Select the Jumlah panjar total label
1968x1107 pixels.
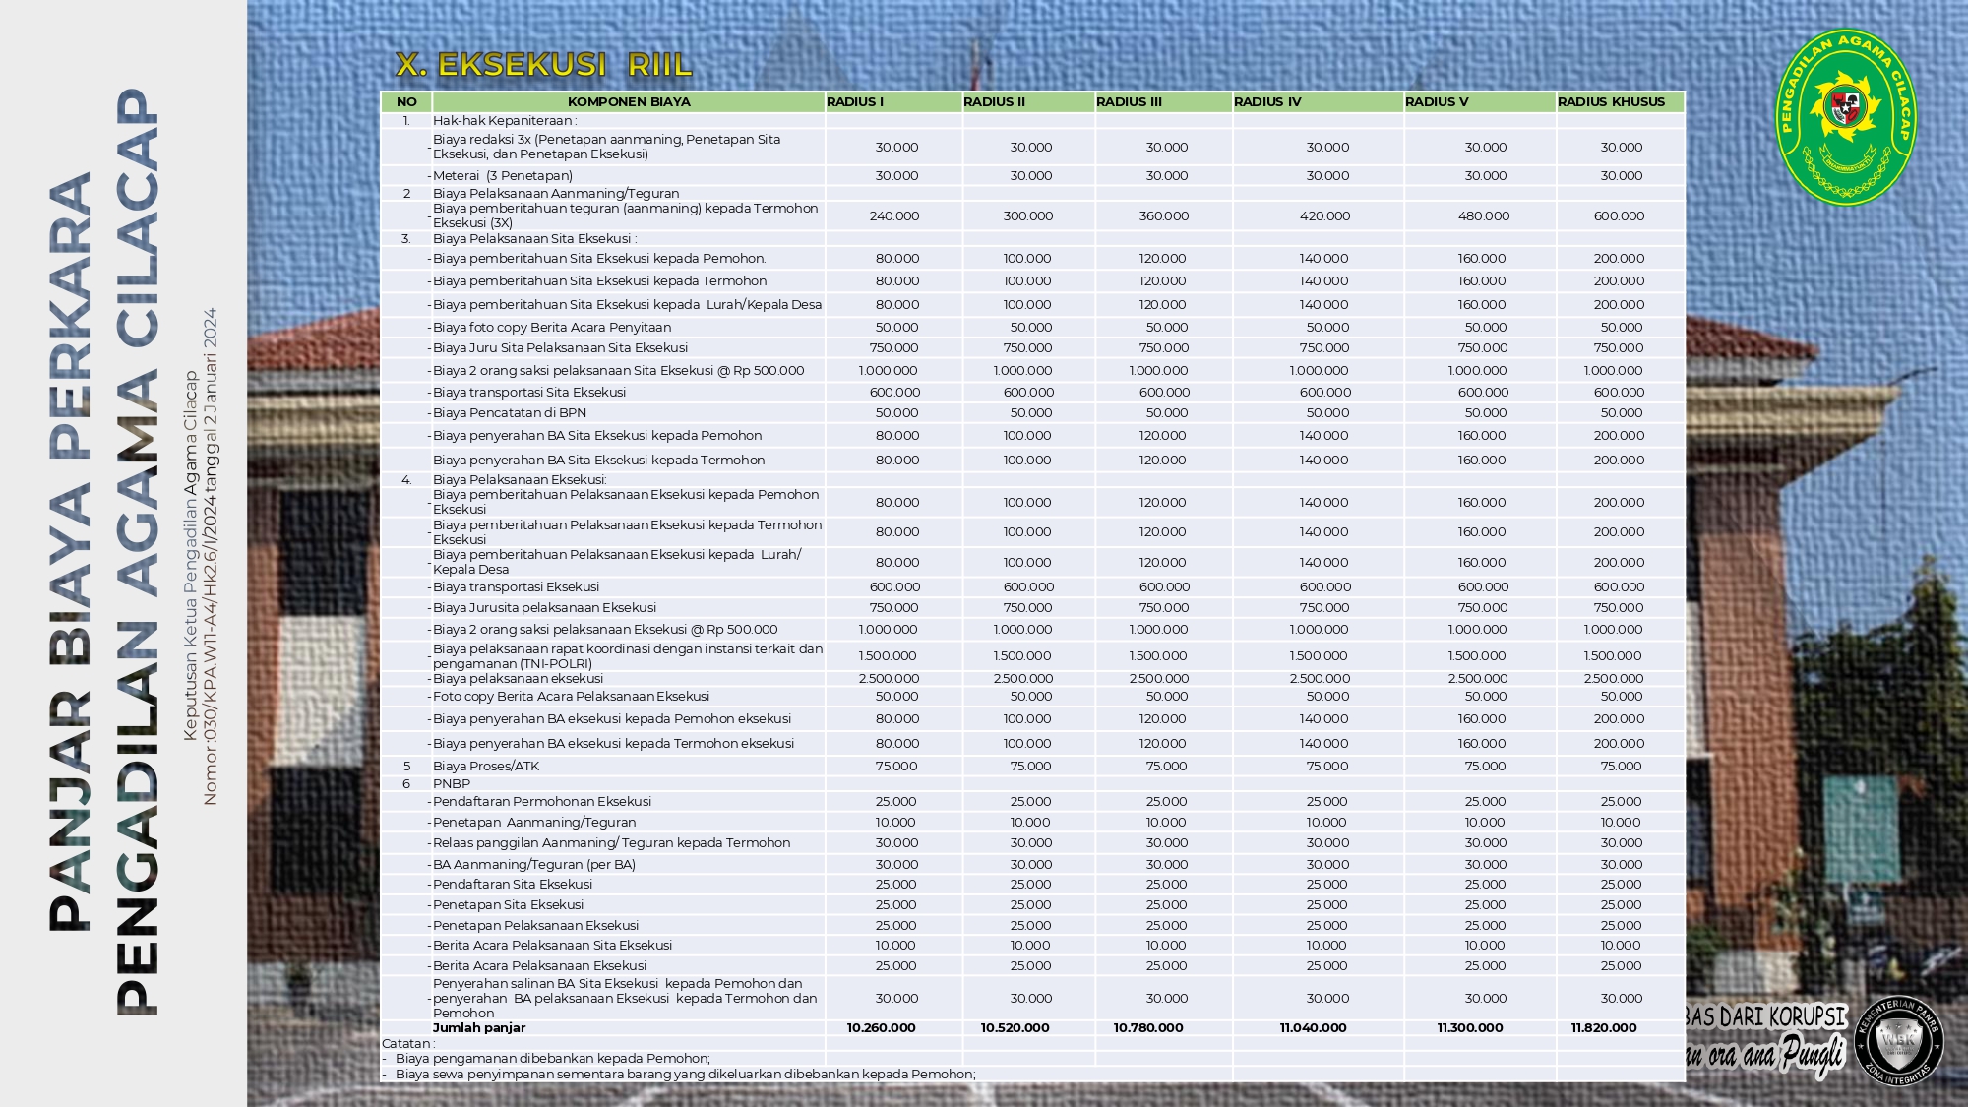479,1027
